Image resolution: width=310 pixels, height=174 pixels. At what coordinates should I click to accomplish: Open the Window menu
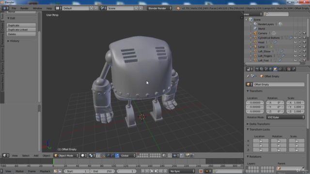coord(37,8)
